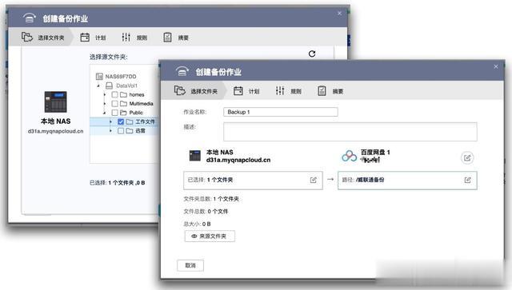
Task: Open the rules sliders step in front dialog
Action: pos(280,91)
